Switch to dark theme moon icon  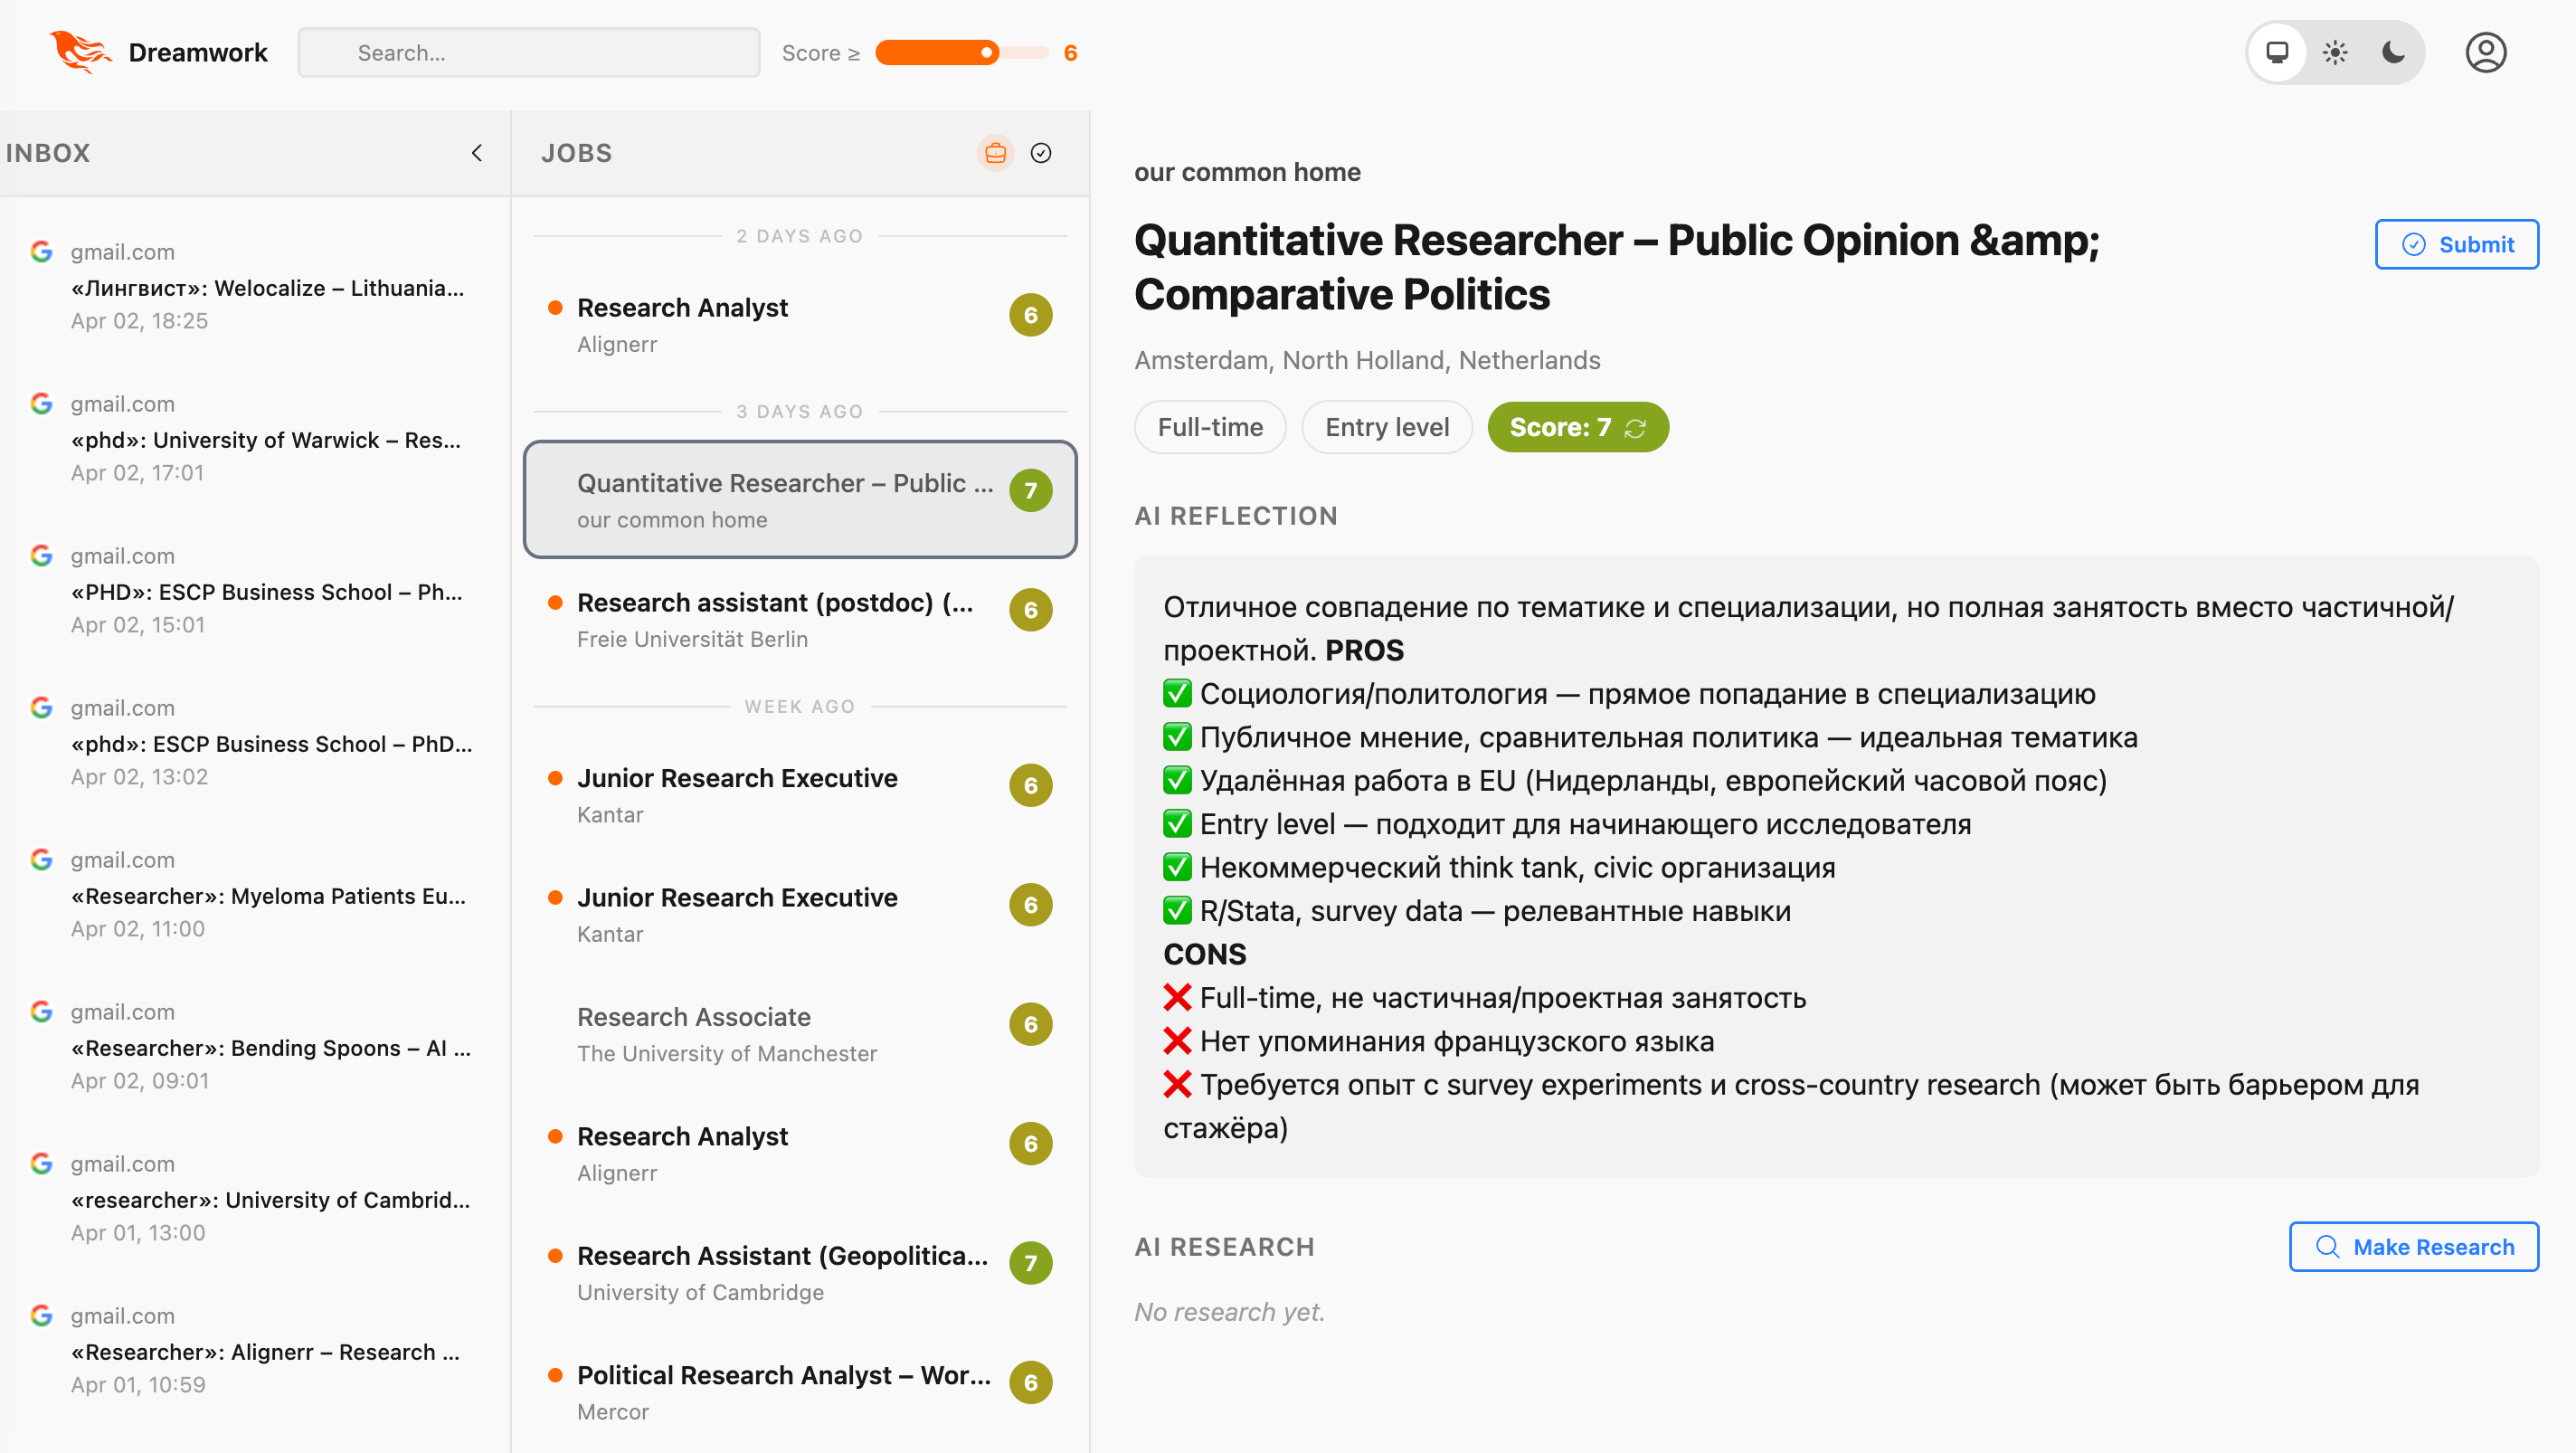pos(2393,52)
